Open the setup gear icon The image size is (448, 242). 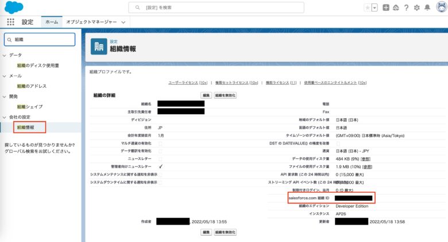[x=416, y=7]
